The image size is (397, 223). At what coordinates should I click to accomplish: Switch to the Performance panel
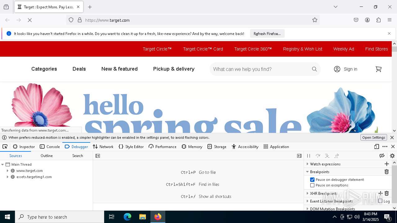coord(163,147)
